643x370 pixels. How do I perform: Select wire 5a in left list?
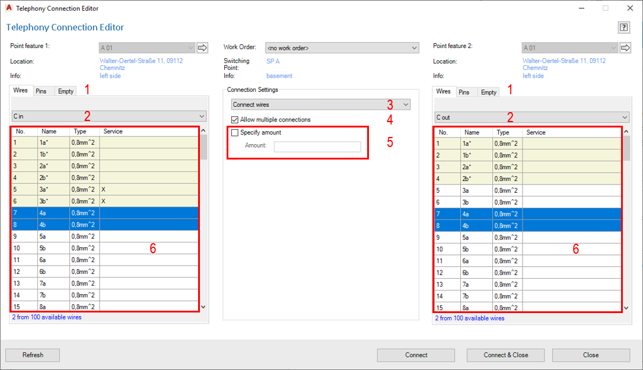click(105, 237)
